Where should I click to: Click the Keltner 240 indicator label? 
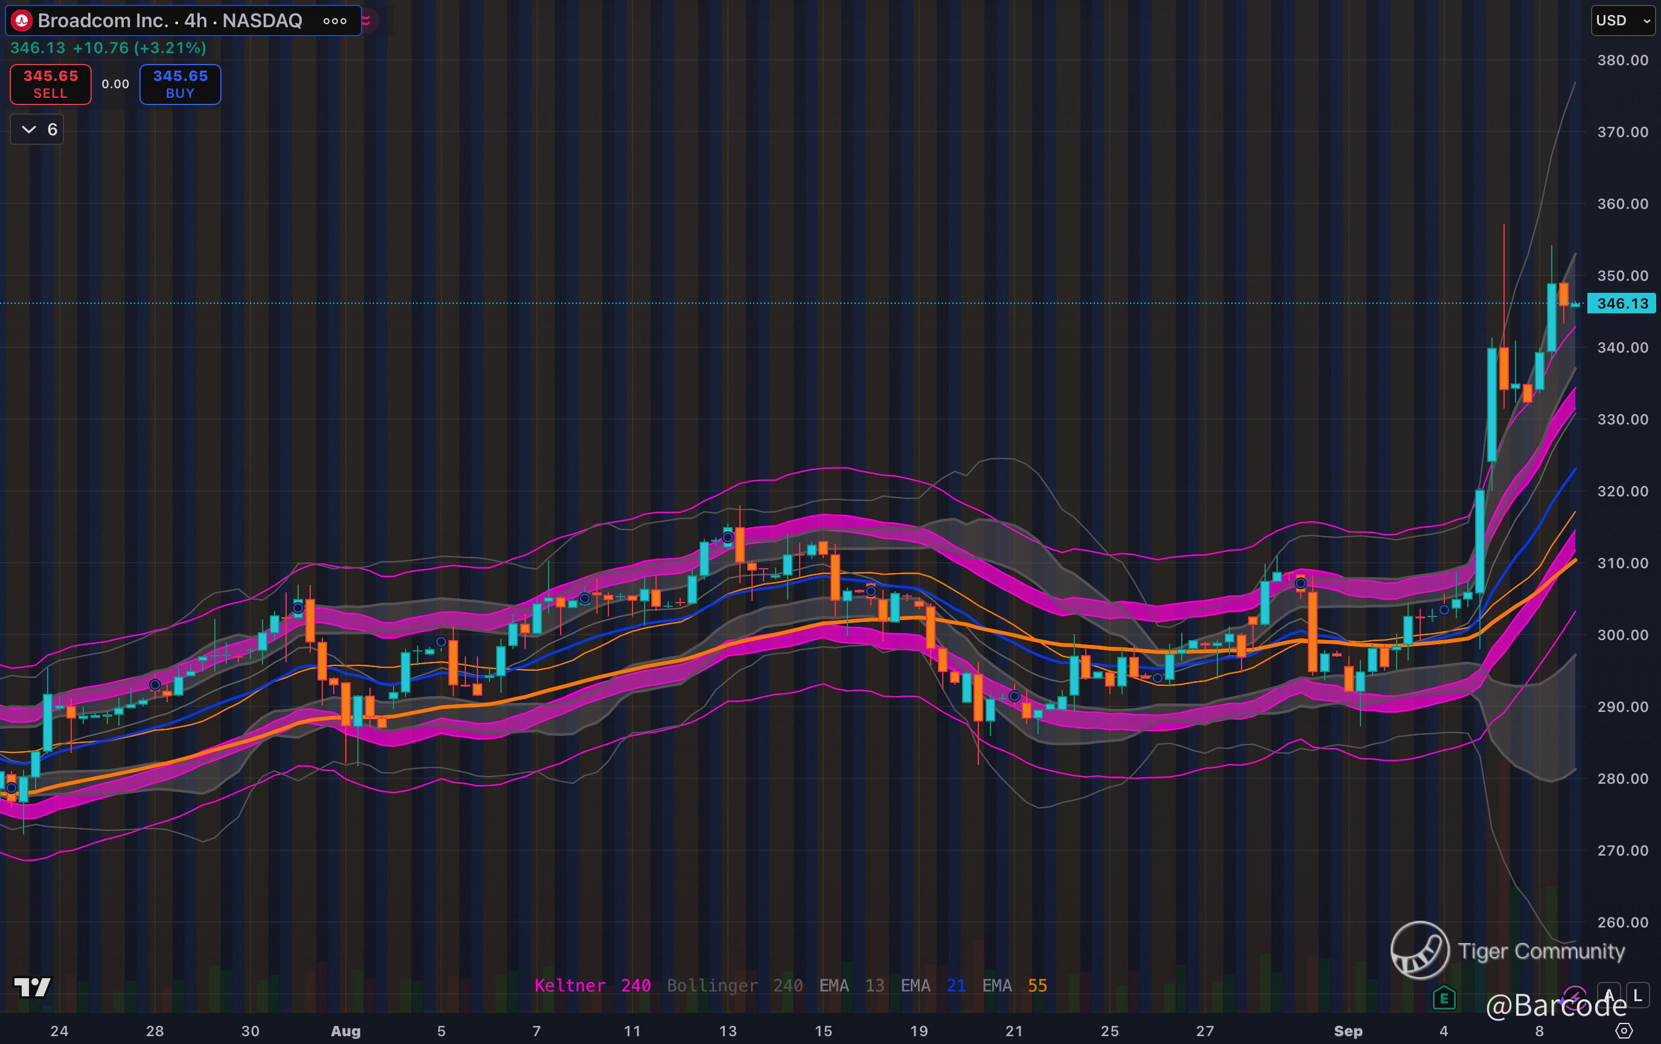click(x=592, y=985)
